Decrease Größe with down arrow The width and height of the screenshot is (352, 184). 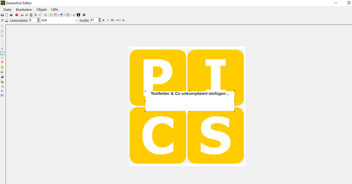coord(100,21)
